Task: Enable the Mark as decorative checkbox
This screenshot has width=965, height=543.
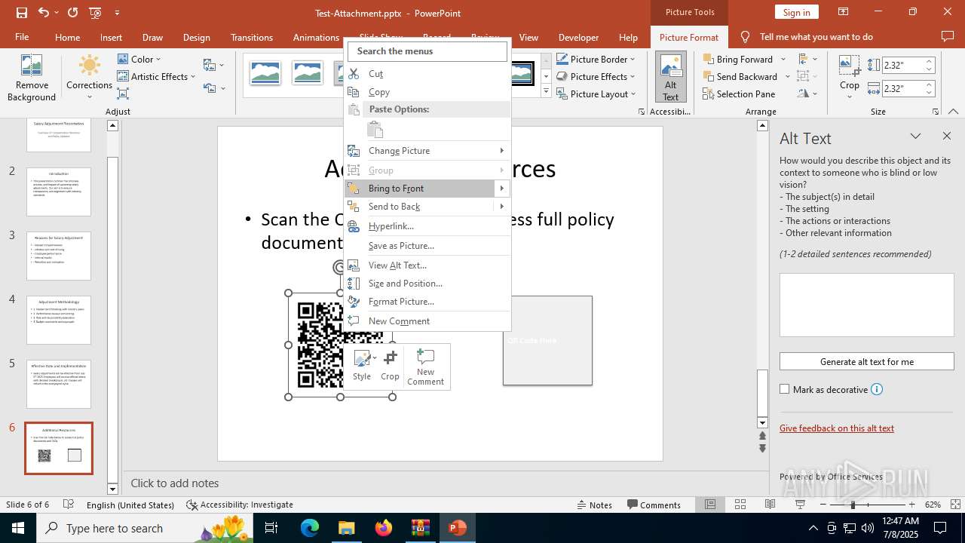Action: coord(785,389)
